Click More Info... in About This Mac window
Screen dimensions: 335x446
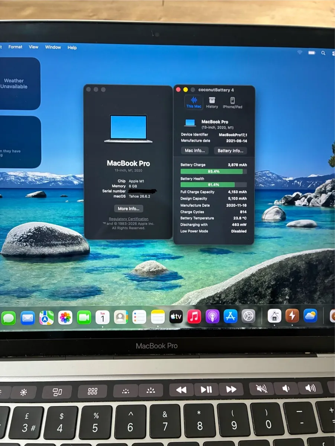[x=128, y=209]
